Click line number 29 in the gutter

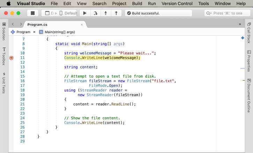[22, 141]
